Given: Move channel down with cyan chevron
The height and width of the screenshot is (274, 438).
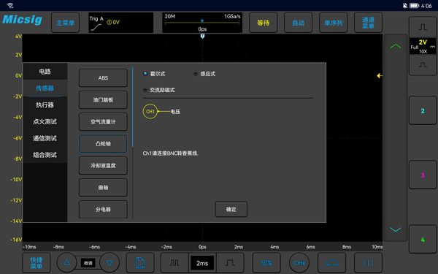Looking at the screenshot, I should point(396,229).
